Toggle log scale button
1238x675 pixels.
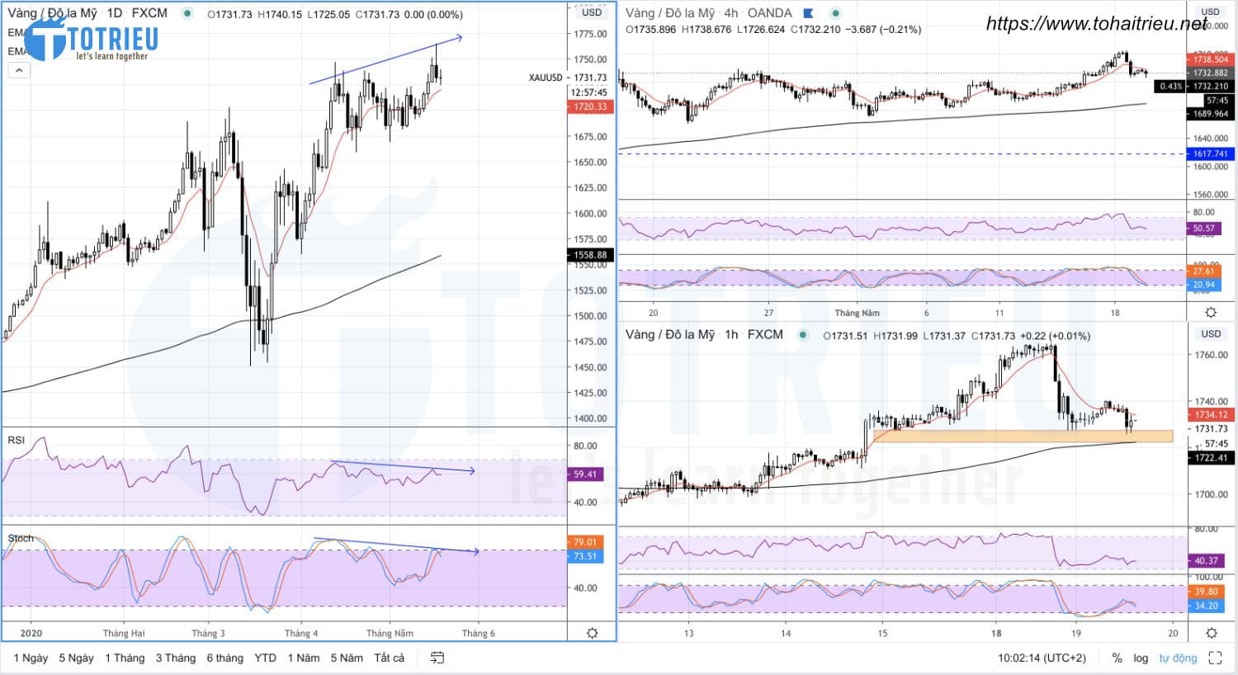point(1141,658)
